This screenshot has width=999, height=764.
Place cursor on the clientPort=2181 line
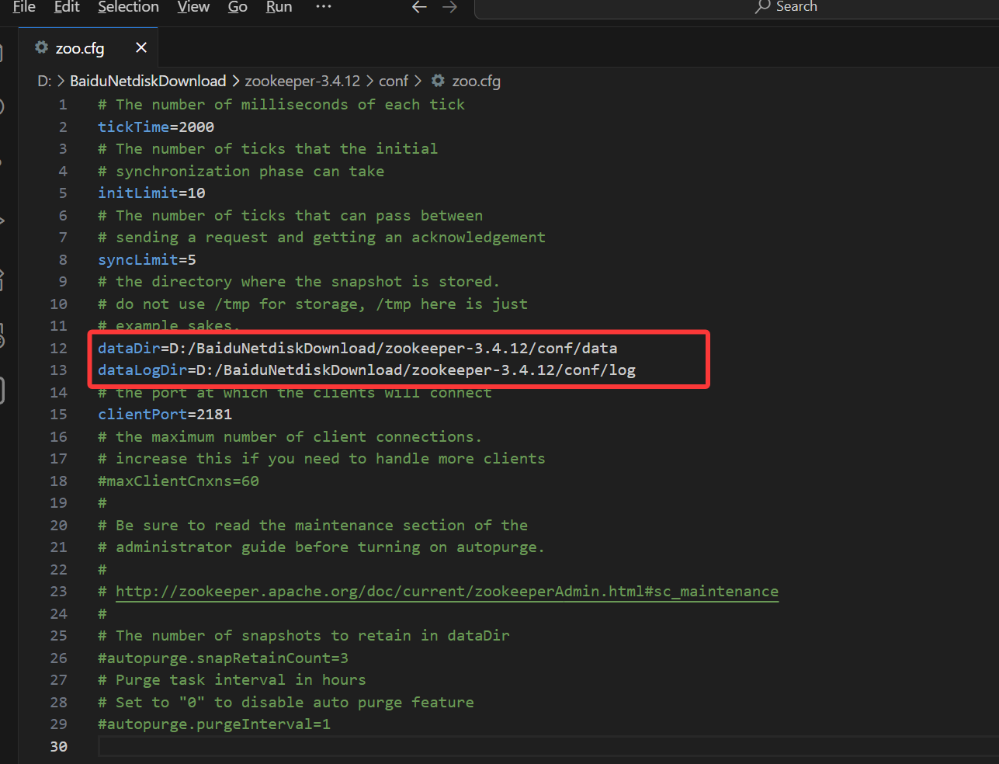point(165,415)
